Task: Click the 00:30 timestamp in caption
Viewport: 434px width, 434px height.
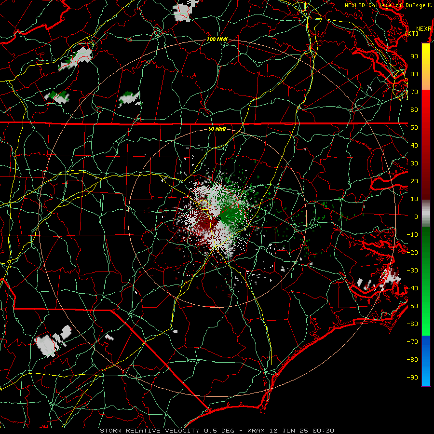Action: [x=324, y=431]
